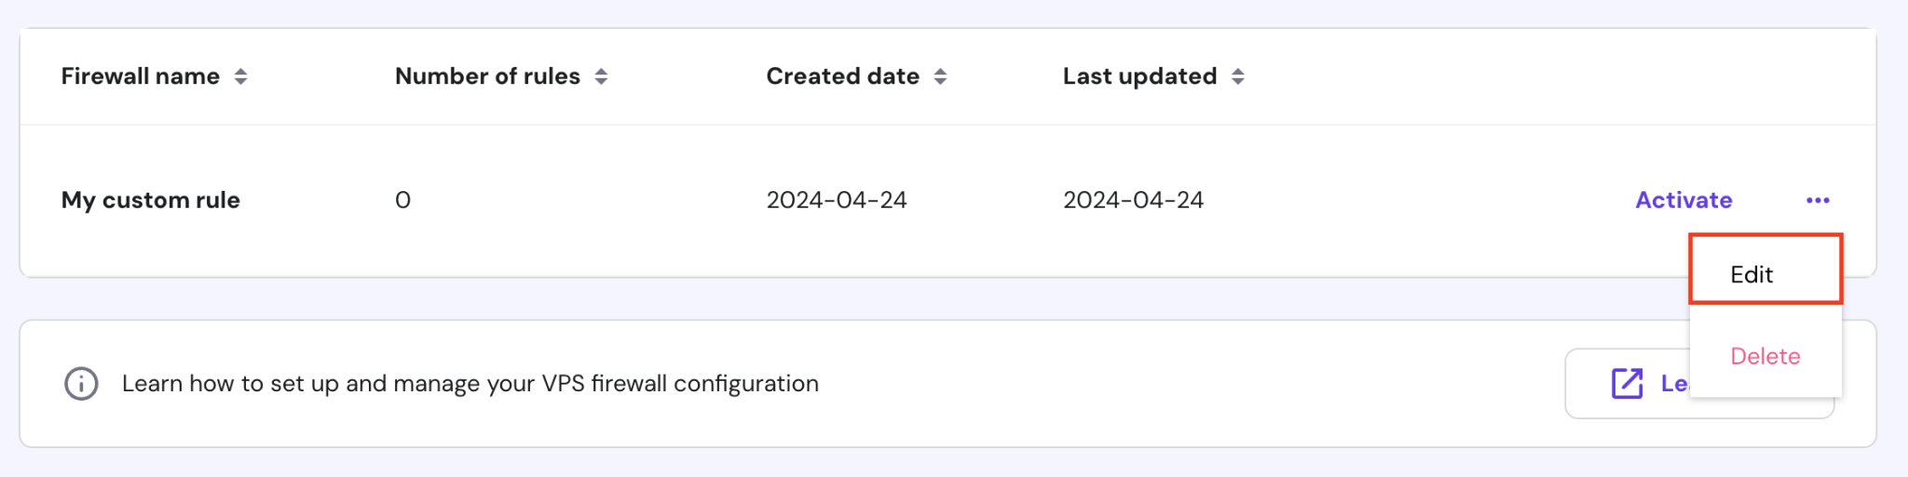Screen dimensions: 1908x477
Task: Sort by the Last updated header label
Action: click(x=1139, y=76)
